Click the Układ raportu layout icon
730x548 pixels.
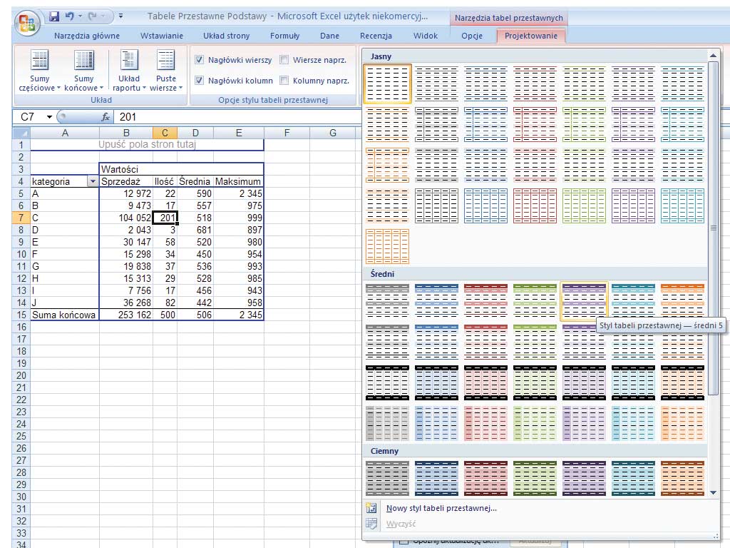tap(129, 61)
